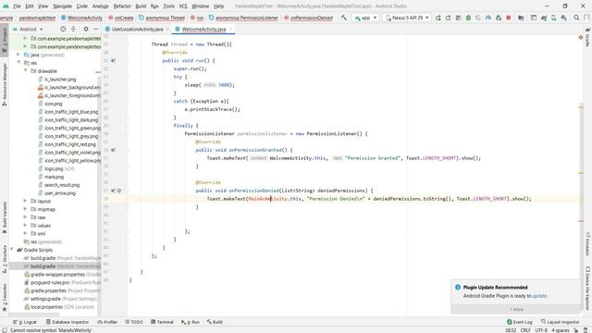Open the Android project view dropdown

coord(28,29)
